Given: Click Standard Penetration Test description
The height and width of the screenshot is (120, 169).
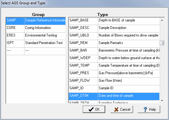Looking at the screenshot, I should [x=45, y=44].
